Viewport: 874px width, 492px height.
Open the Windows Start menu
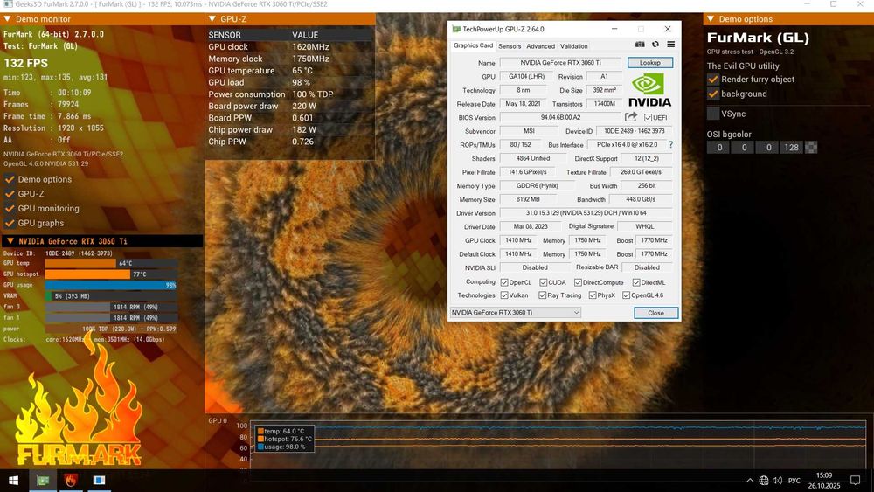[14, 481]
